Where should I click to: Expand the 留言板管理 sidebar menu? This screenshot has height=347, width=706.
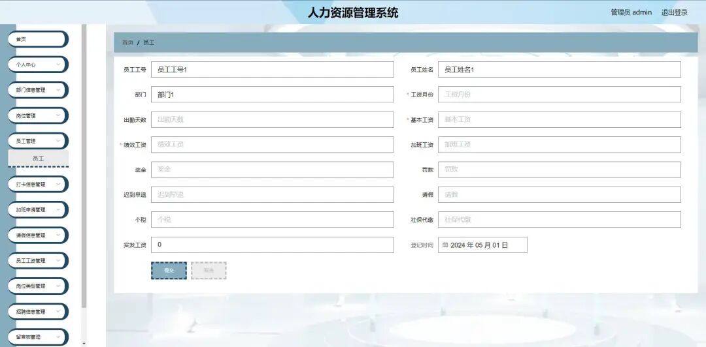(x=38, y=337)
